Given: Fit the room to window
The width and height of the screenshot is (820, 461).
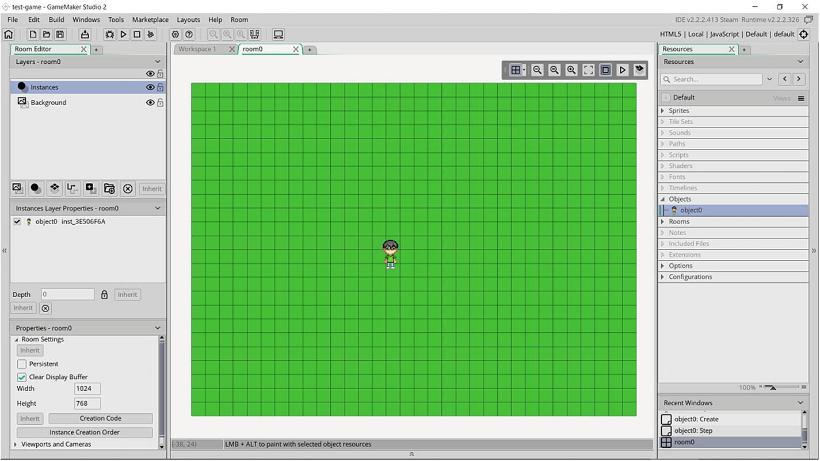Looking at the screenshot, I should pos(589,70).
